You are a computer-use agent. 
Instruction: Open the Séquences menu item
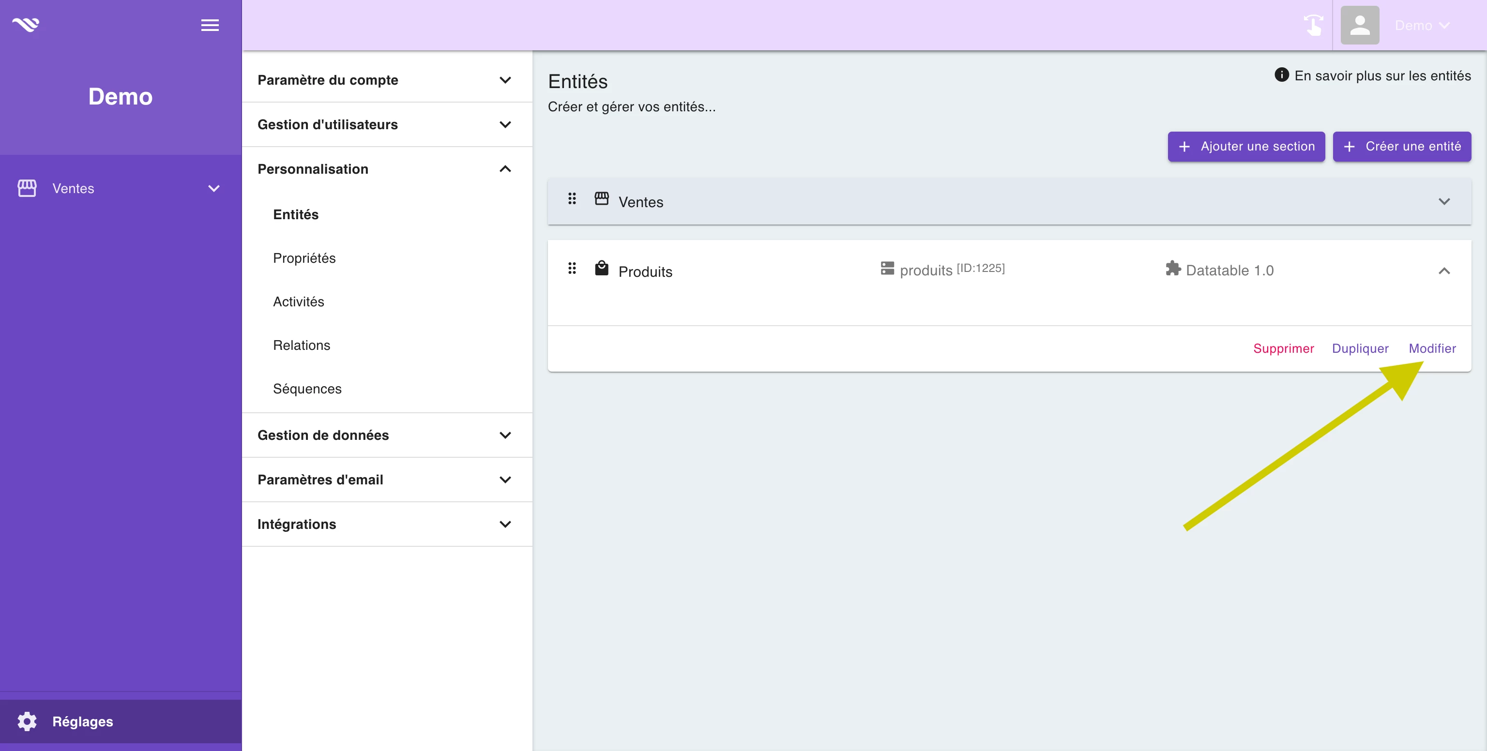(x=307, y=389)
